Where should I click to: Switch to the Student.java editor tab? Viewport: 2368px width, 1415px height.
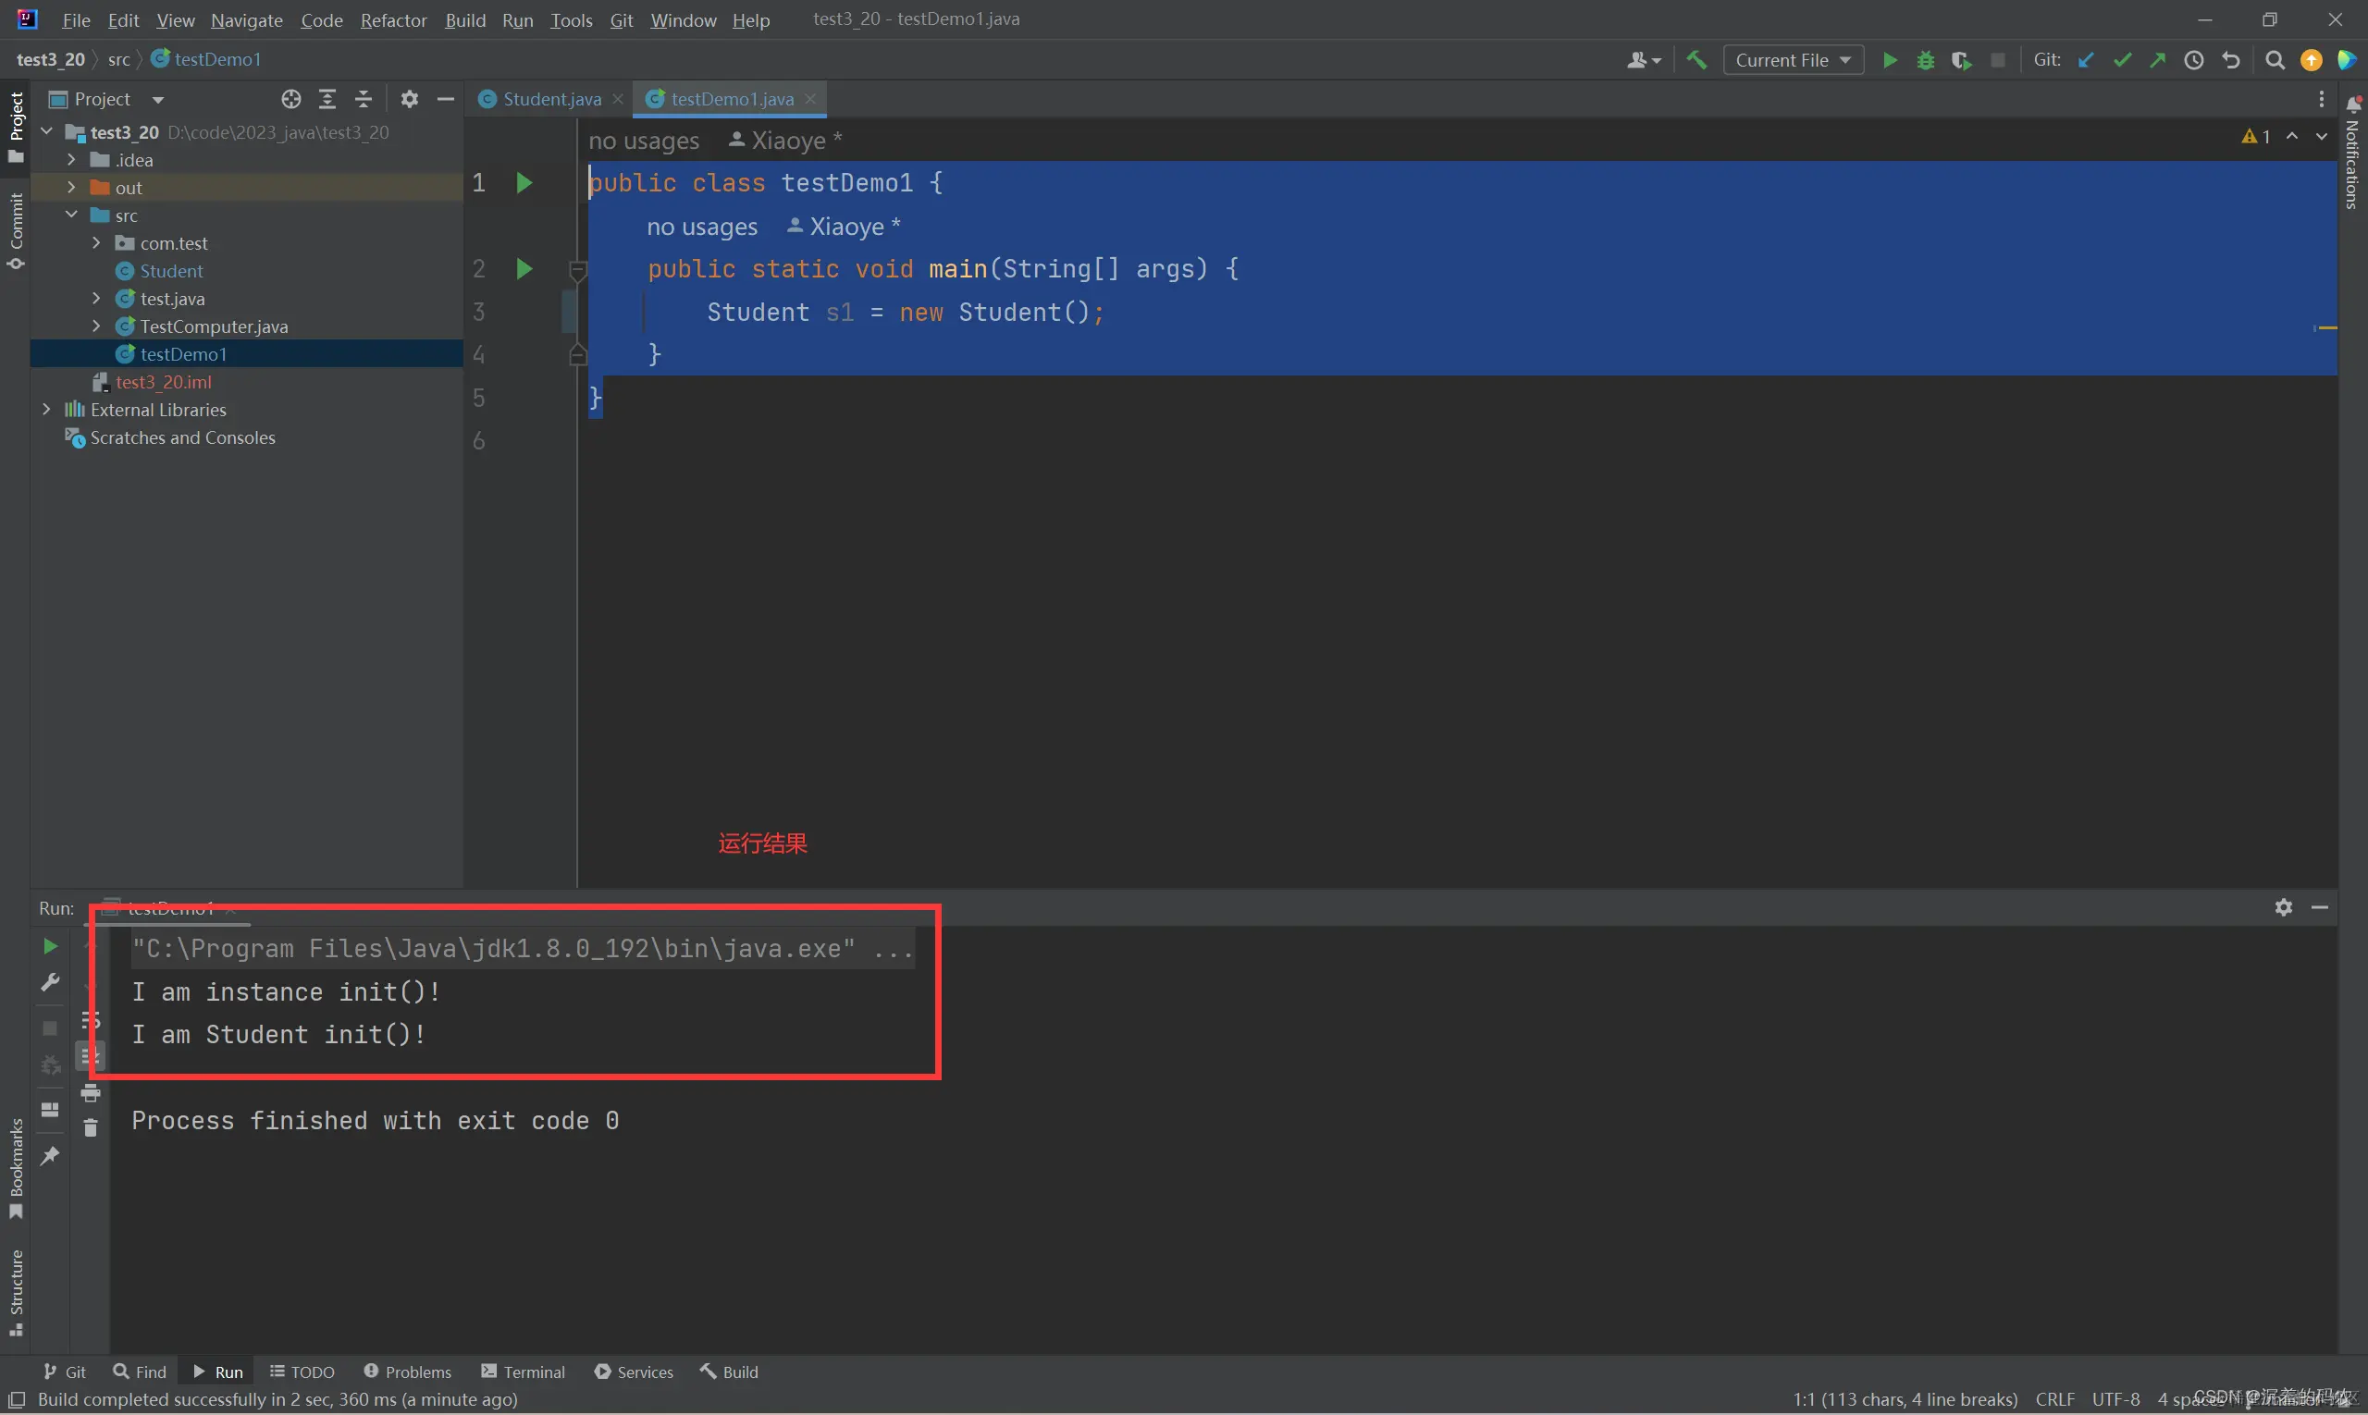[x=551, y=99]
